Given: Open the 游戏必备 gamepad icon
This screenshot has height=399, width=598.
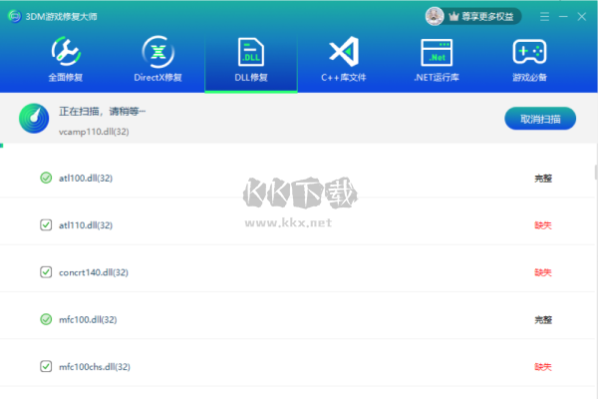Looking at the screenshot, I should point(529,52).
